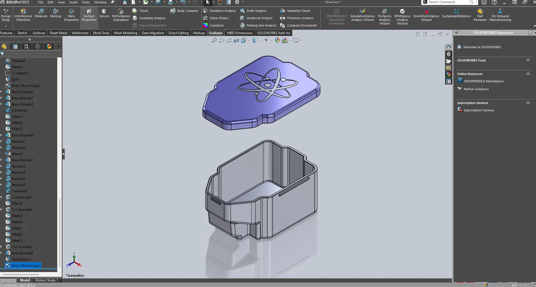Open Thickness Analysis
The image size is (536, 287).
(297, 18)
